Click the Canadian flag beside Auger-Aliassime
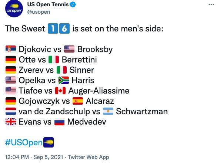This screenshot has width=220, height=166. tap(60, 91)
